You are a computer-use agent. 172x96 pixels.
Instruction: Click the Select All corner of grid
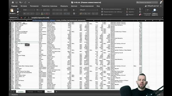[10, 21]
